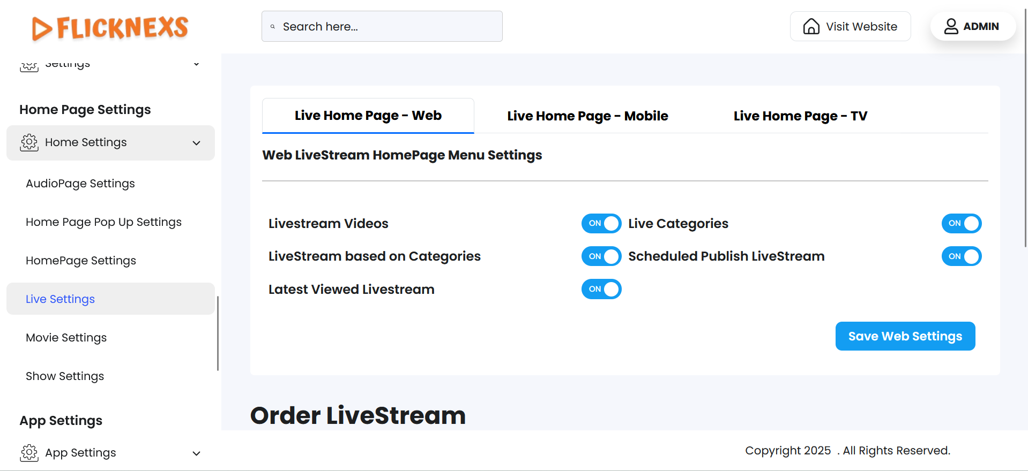Click the admin user profile icon
Screen dimensions: 1028x471
tap(951, 26)
